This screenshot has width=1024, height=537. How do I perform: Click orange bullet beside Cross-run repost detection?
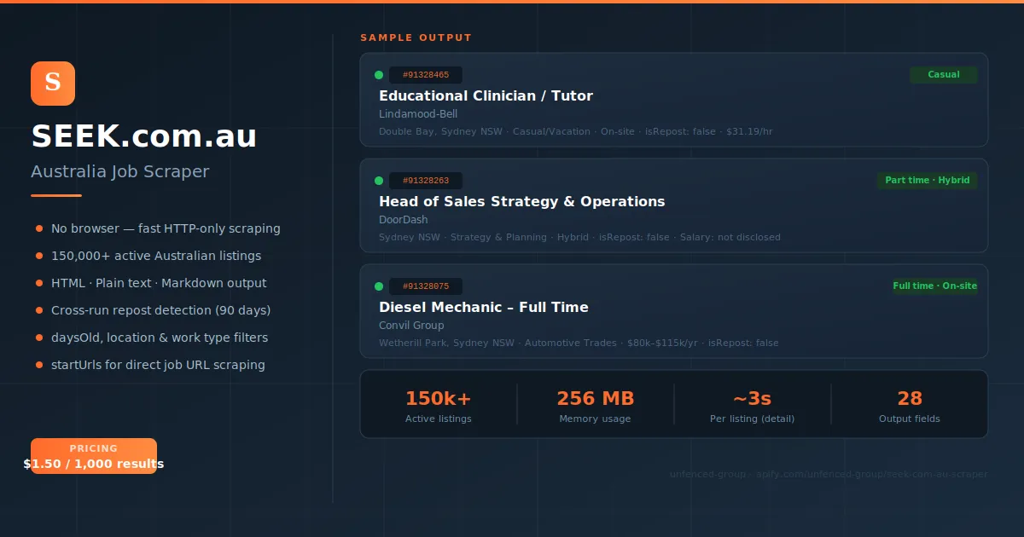click(x=39, y=310)
